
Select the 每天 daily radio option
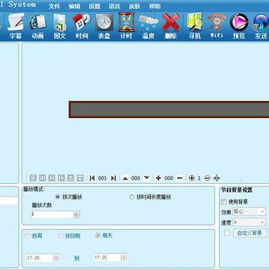tap(98, 235)
